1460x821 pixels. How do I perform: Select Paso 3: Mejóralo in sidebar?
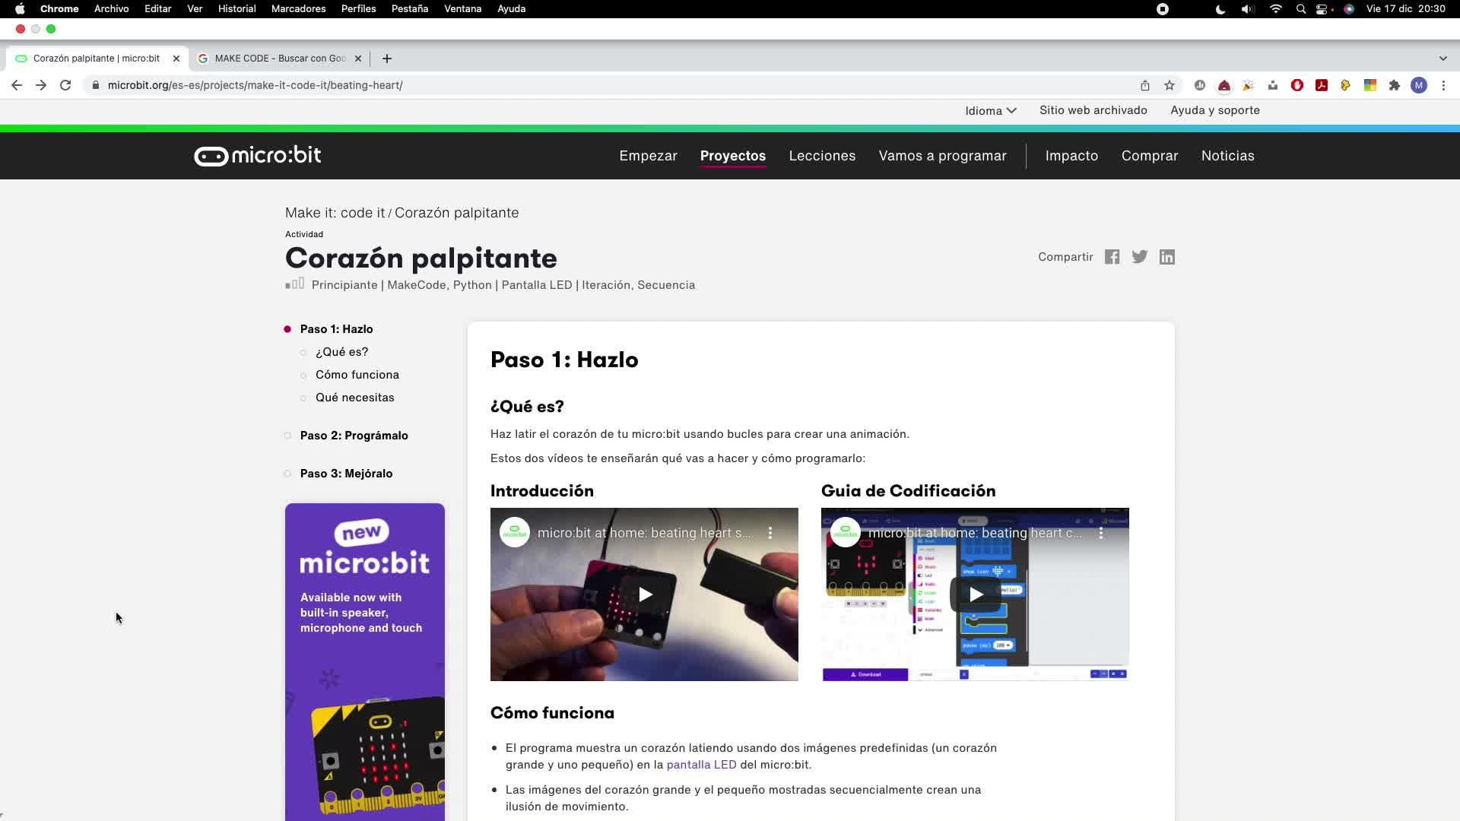346,474
